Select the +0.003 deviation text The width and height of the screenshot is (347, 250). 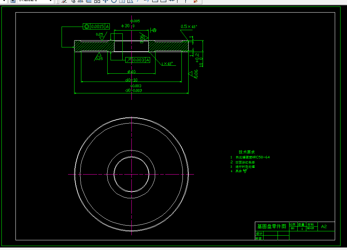point(136,86)
